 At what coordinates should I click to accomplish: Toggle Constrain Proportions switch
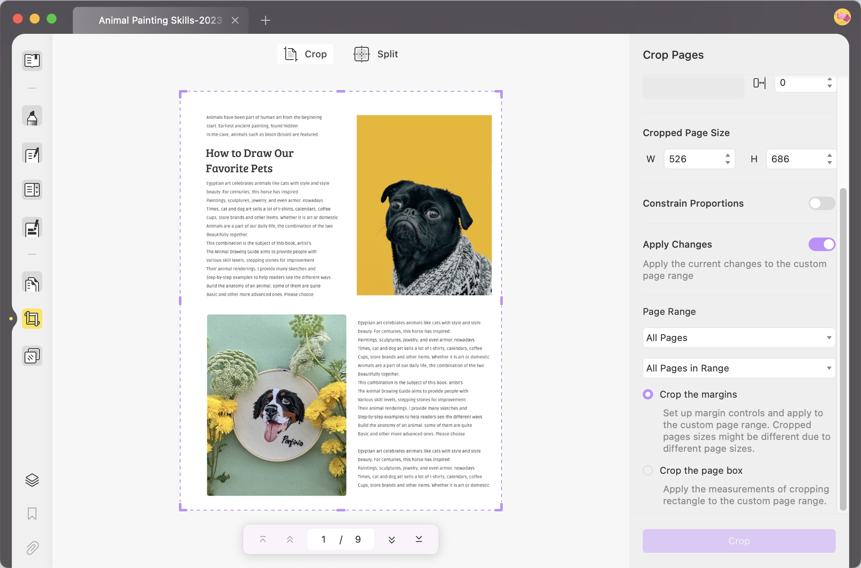click(x=822, y=203)
